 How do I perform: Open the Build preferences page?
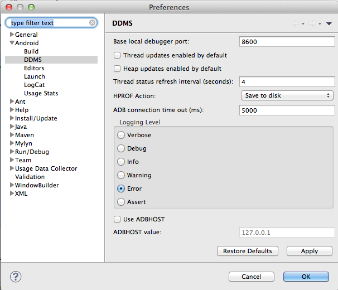point(31,51)
